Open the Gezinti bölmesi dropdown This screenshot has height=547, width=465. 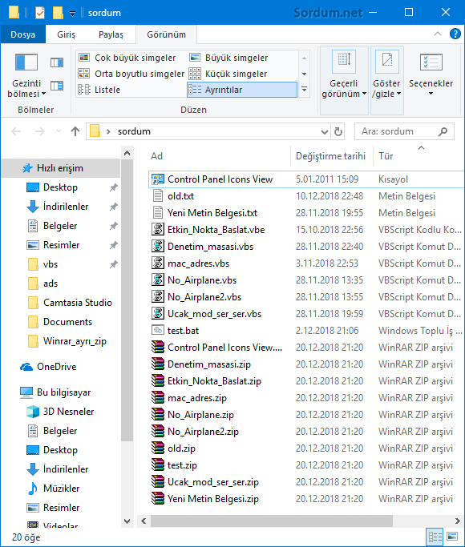click(26, 74)
